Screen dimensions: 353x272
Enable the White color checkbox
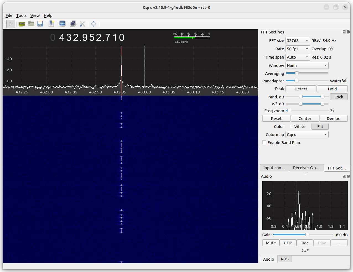292,126
